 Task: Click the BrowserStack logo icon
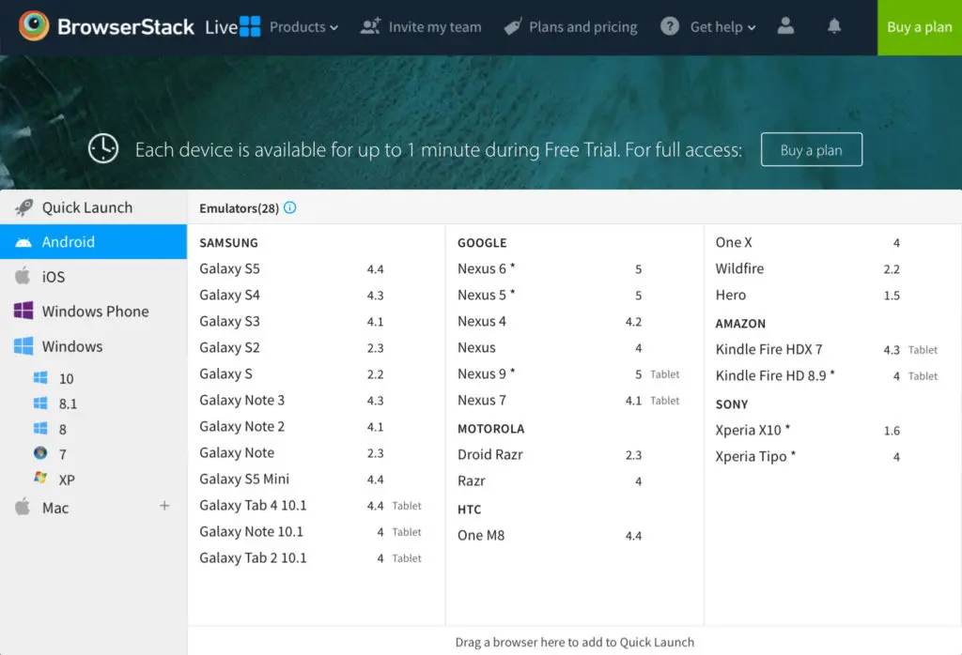pos(34,25)
